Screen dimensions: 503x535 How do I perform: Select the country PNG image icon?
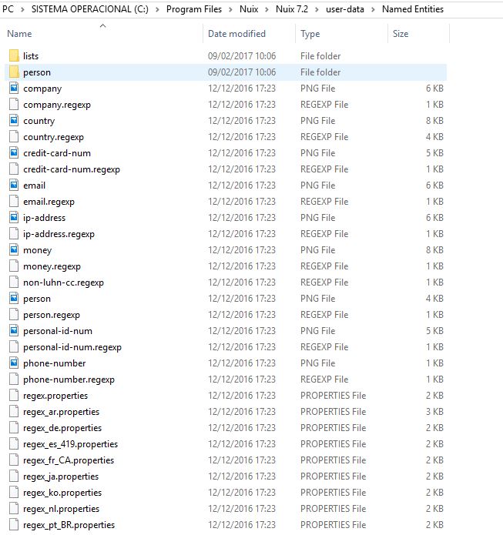[x=14, y=121]
